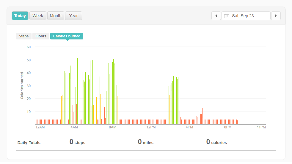Switch to the Month view

(x=56, y=16)
